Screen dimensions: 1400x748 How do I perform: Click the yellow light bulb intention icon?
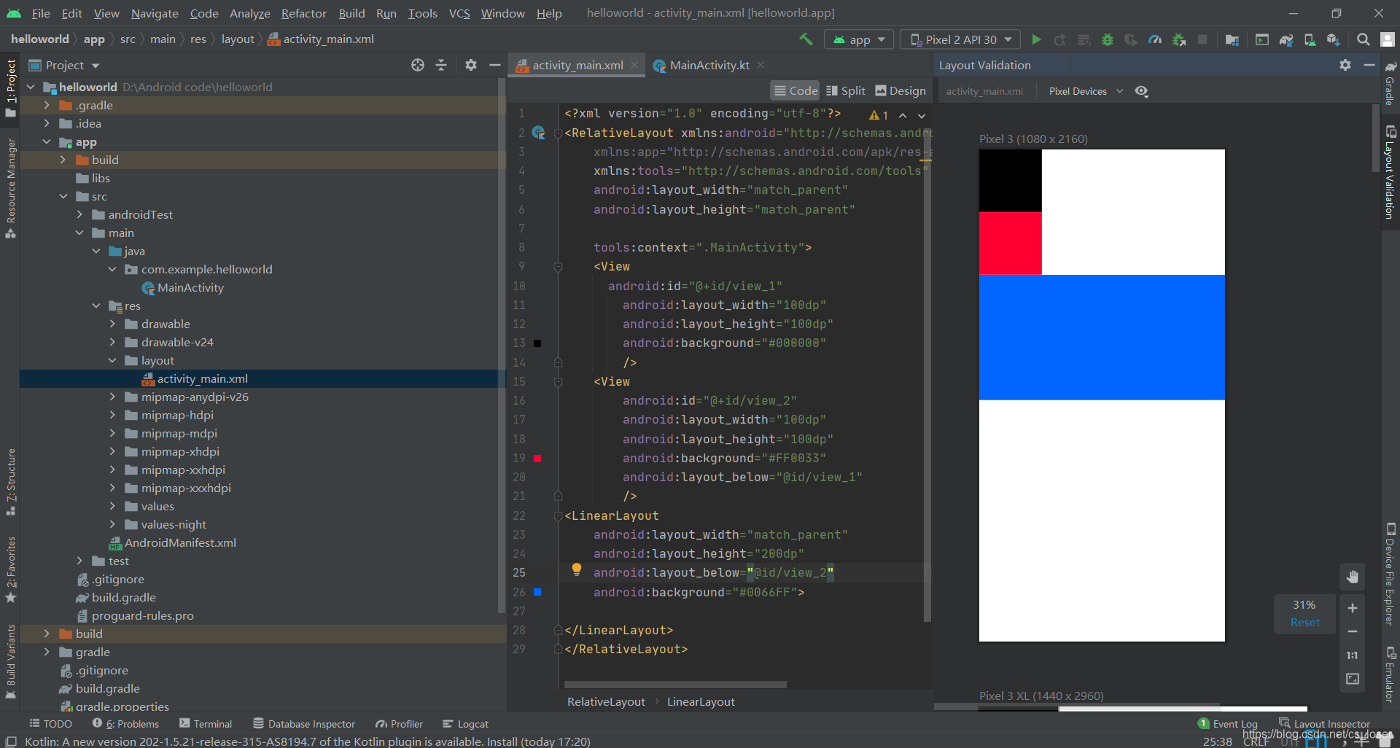click(x=577, y=569)
